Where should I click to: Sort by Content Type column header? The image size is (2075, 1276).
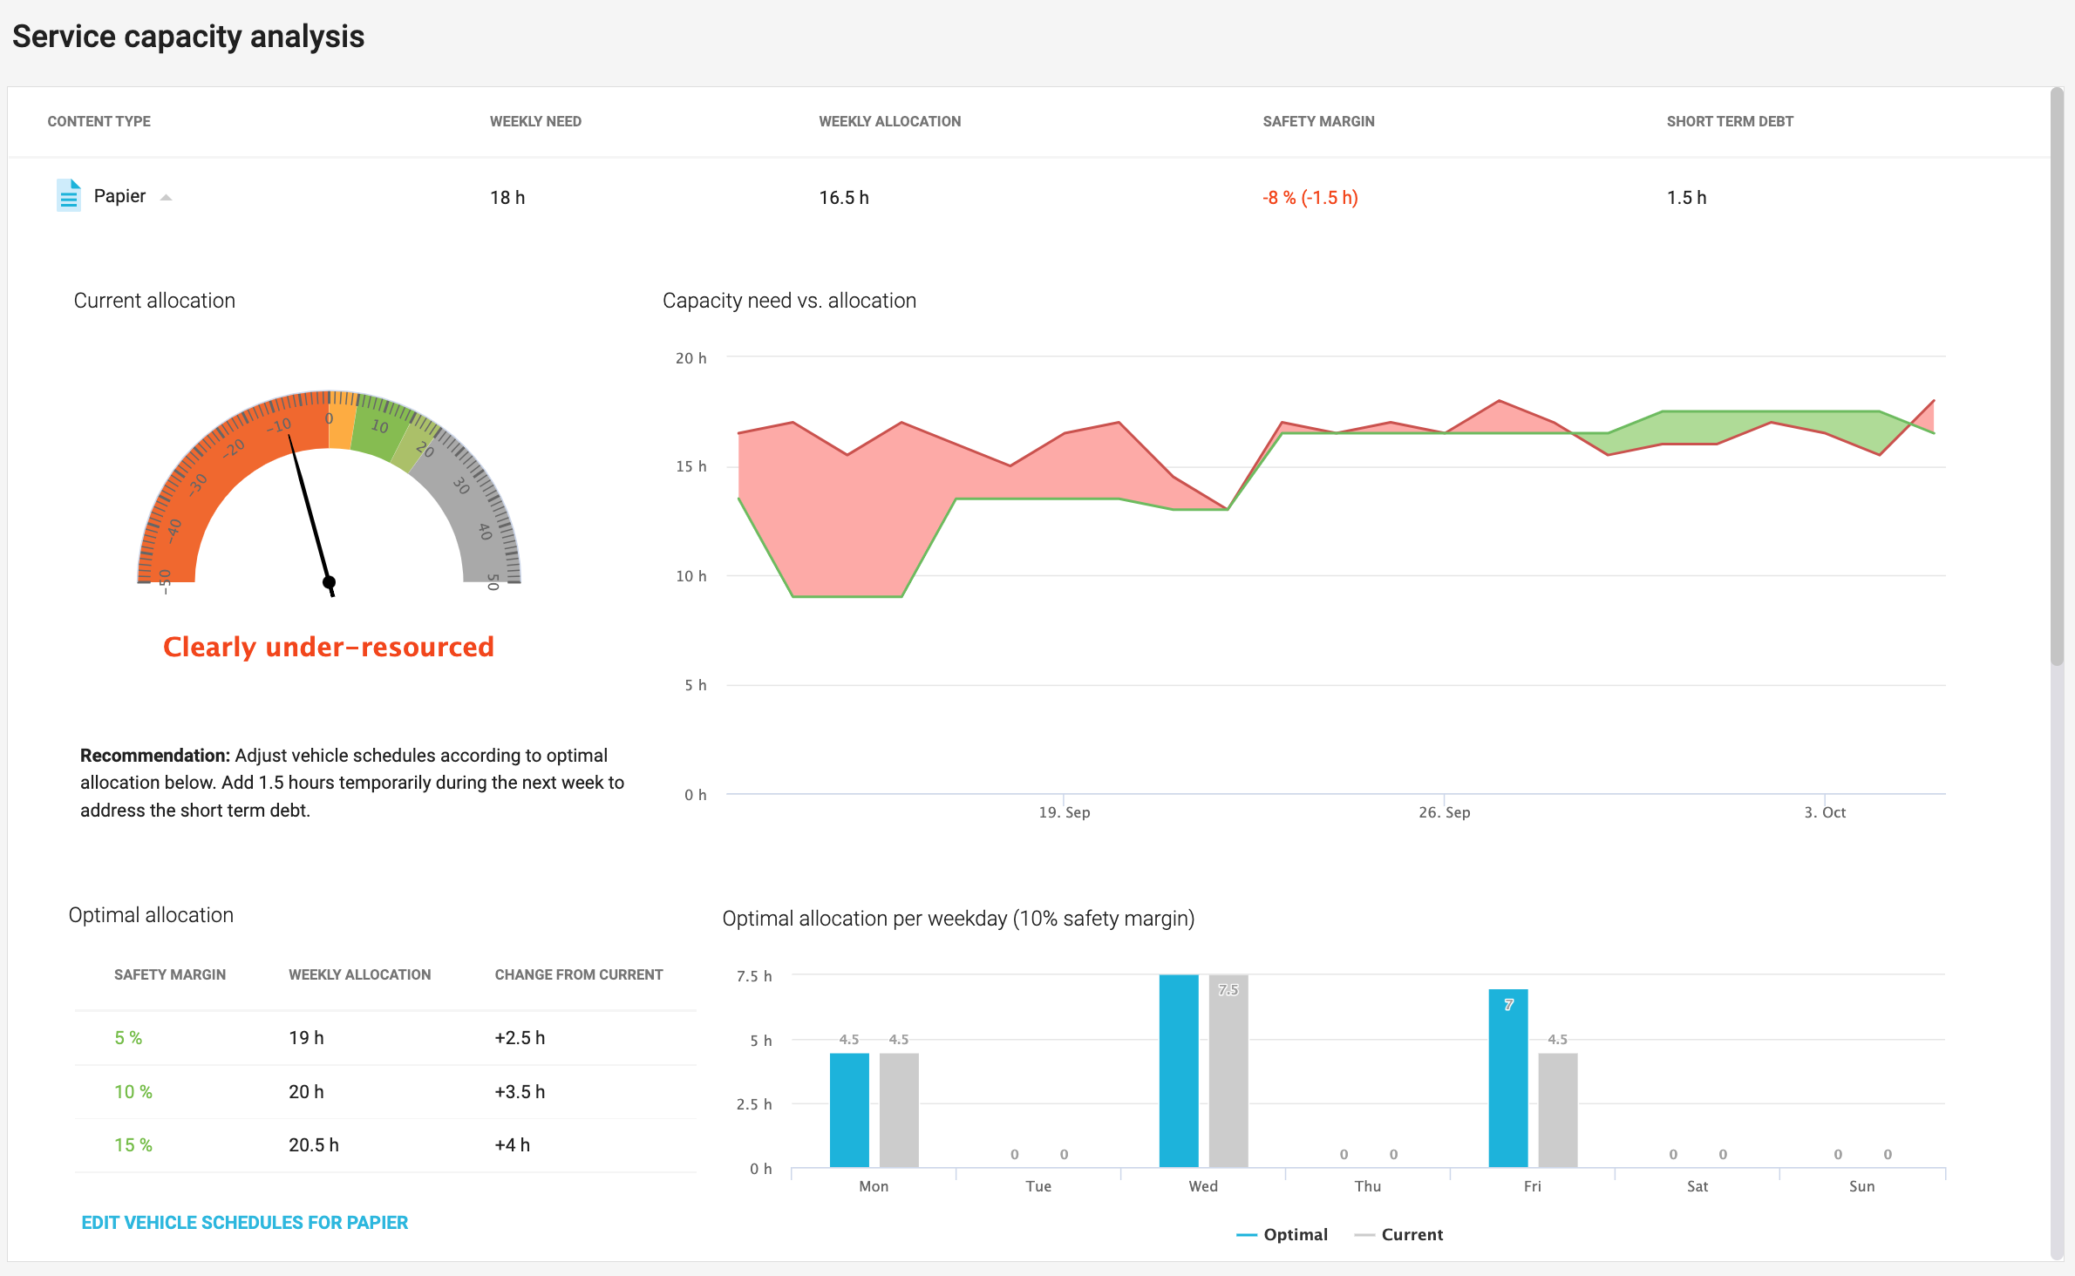click(99, 121)
